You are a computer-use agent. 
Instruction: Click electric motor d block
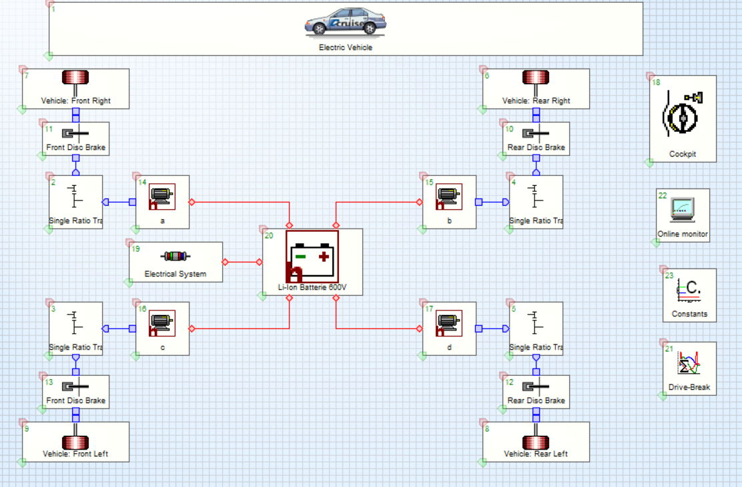click(449, 323)
